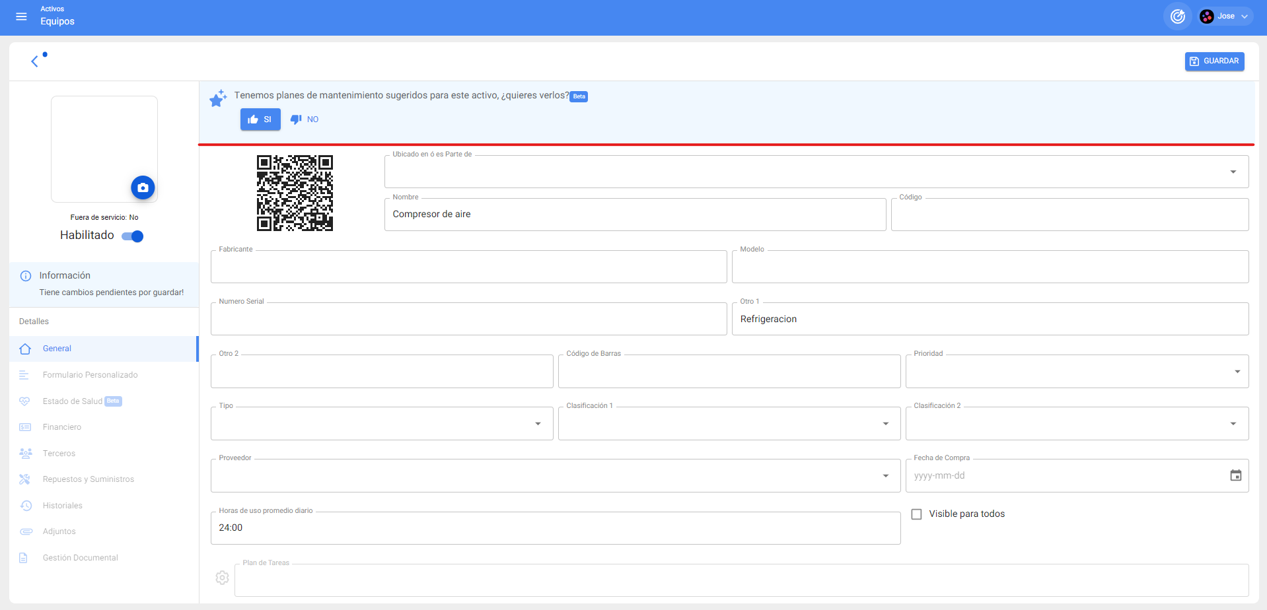Accept suggested plans with the SI button
Viewport: 1267px width, 610px height.
click(260, 119)
